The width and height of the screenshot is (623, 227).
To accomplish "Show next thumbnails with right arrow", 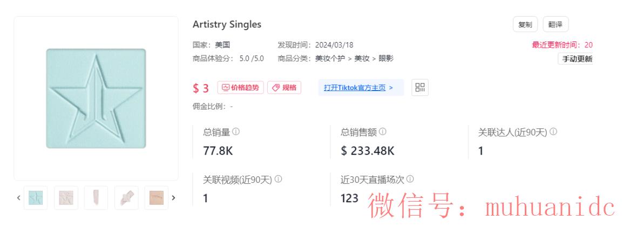I will pos(173,198).
